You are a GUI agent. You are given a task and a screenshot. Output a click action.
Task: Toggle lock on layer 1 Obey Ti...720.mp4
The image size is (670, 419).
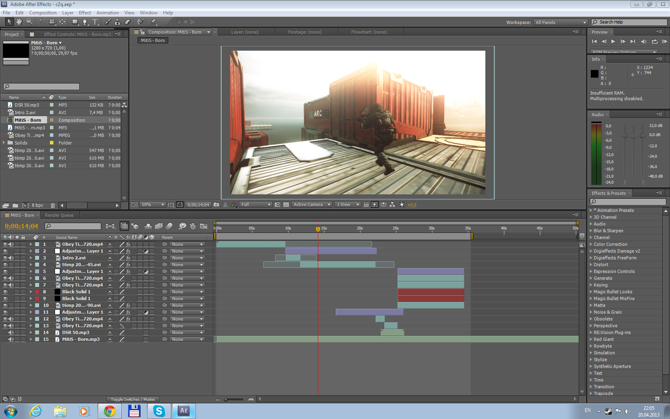pos(23,244)
